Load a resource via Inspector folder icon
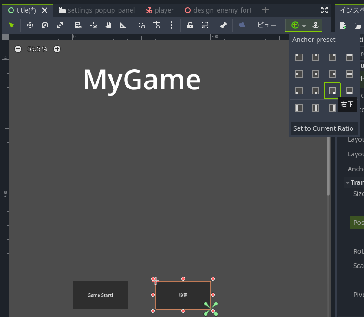Screen dimensions: 364x317 coord(358,26)
